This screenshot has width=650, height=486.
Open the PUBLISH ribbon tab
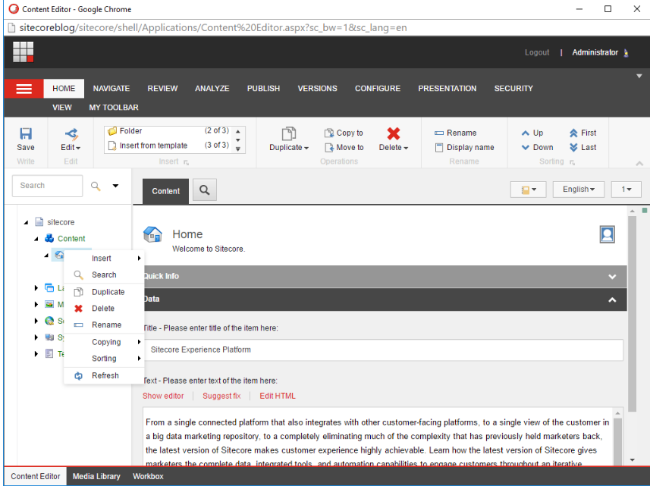[x=263, y=88]
